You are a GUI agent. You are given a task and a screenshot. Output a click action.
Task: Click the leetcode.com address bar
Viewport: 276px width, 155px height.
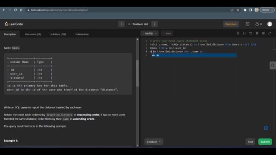[x=129, y=10]
